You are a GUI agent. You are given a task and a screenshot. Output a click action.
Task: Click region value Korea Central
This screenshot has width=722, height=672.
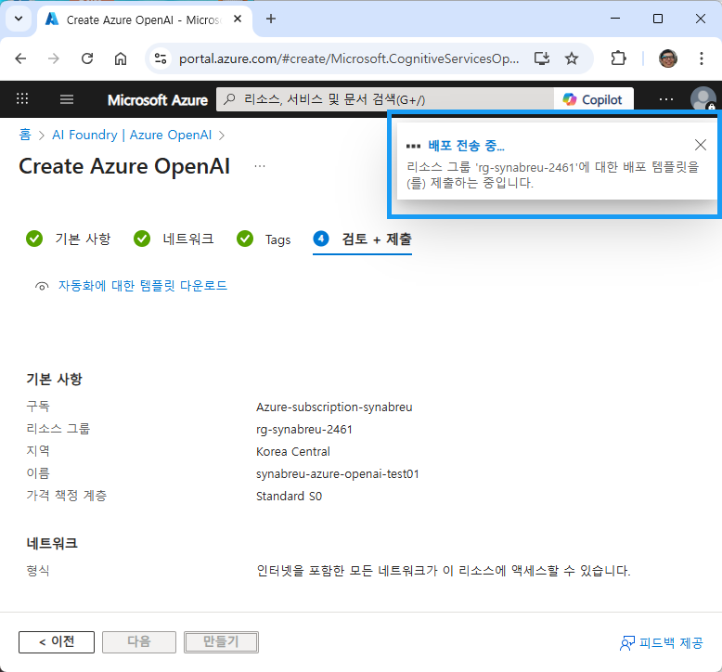coord(293,451)
